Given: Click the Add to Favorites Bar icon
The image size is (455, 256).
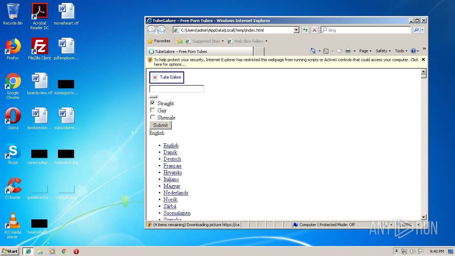Looking at the screenshot, I should click(x=180, y=41).
